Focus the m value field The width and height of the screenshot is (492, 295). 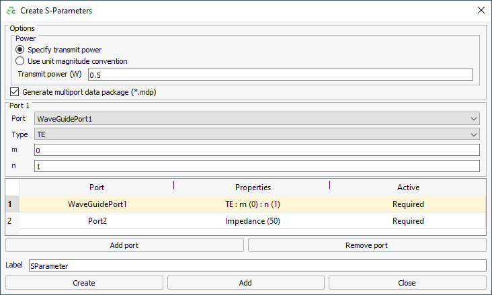[x=257, y=150]
